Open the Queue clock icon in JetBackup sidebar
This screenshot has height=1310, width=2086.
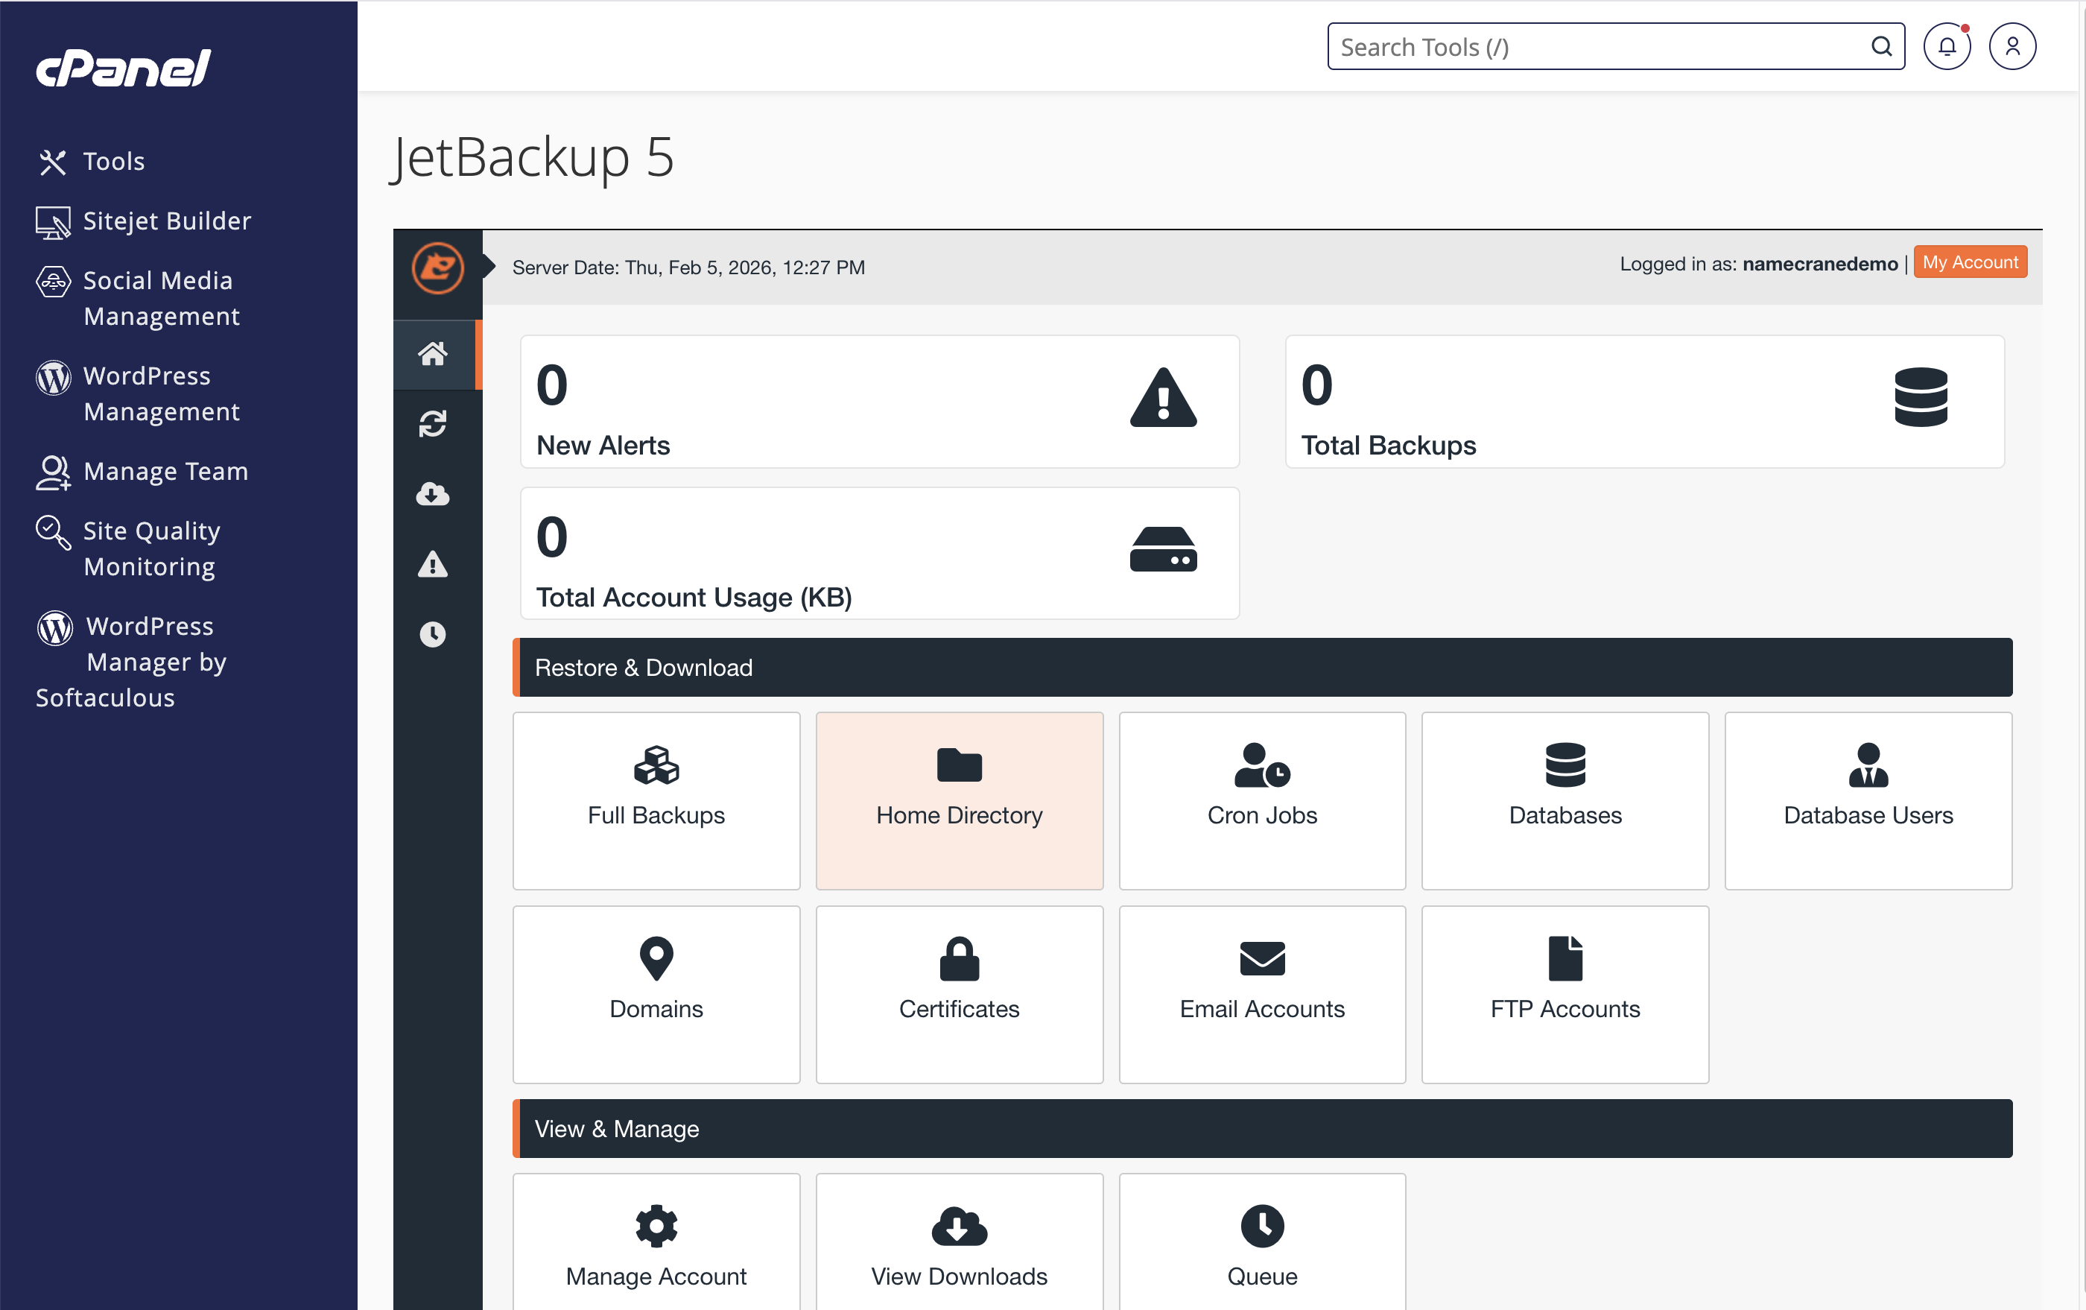pyautogui.click(x=433, y=633)
